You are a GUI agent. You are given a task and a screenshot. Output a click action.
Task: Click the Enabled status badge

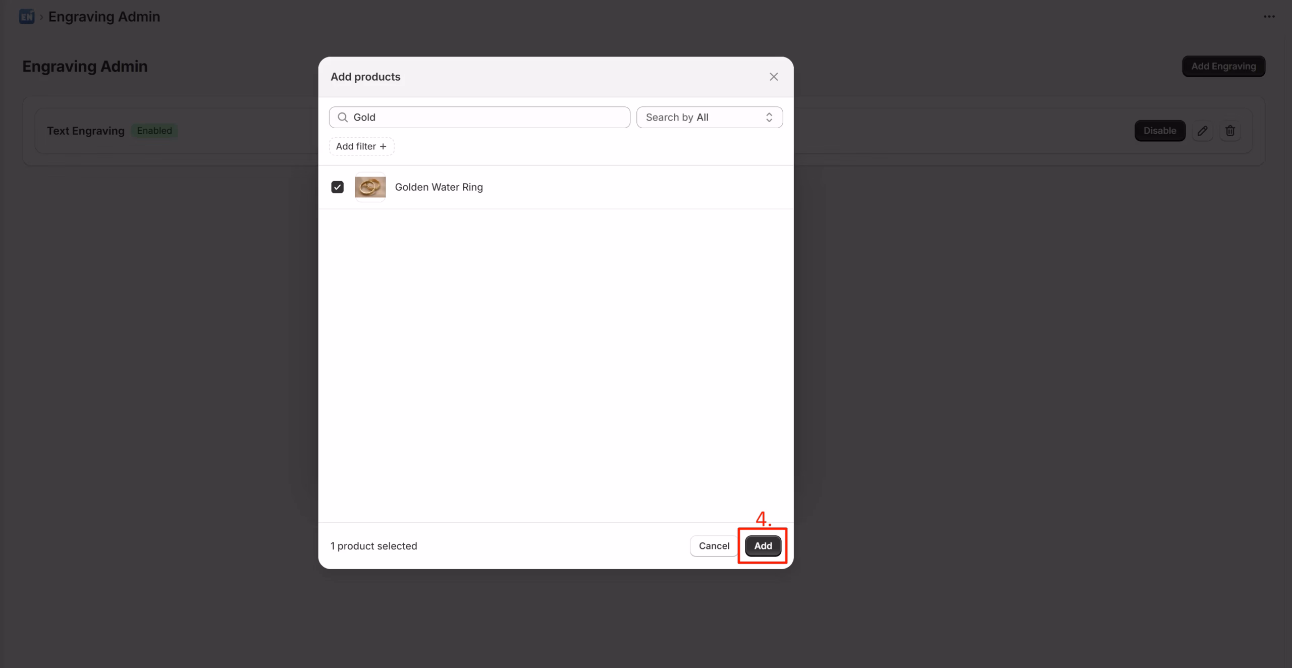[154, 131]
